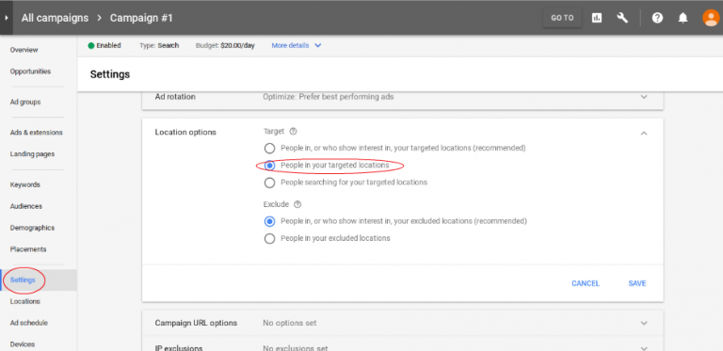Viewport: 723px width, 351px height.
Task: Expand Campaign URL options section
Action: click(x=644, y=323)
